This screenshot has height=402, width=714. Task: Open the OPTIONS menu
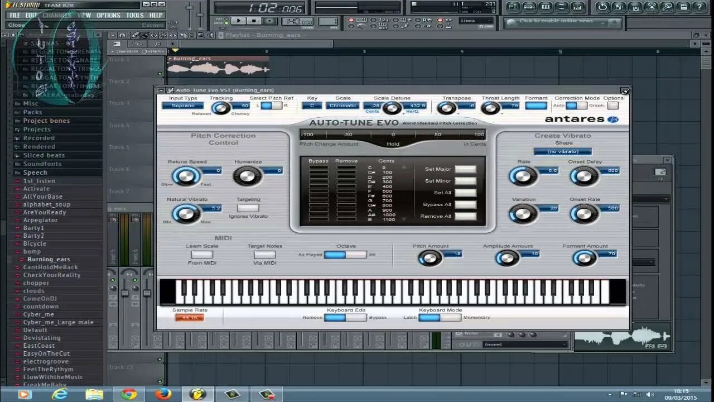[x=108, y=15]
